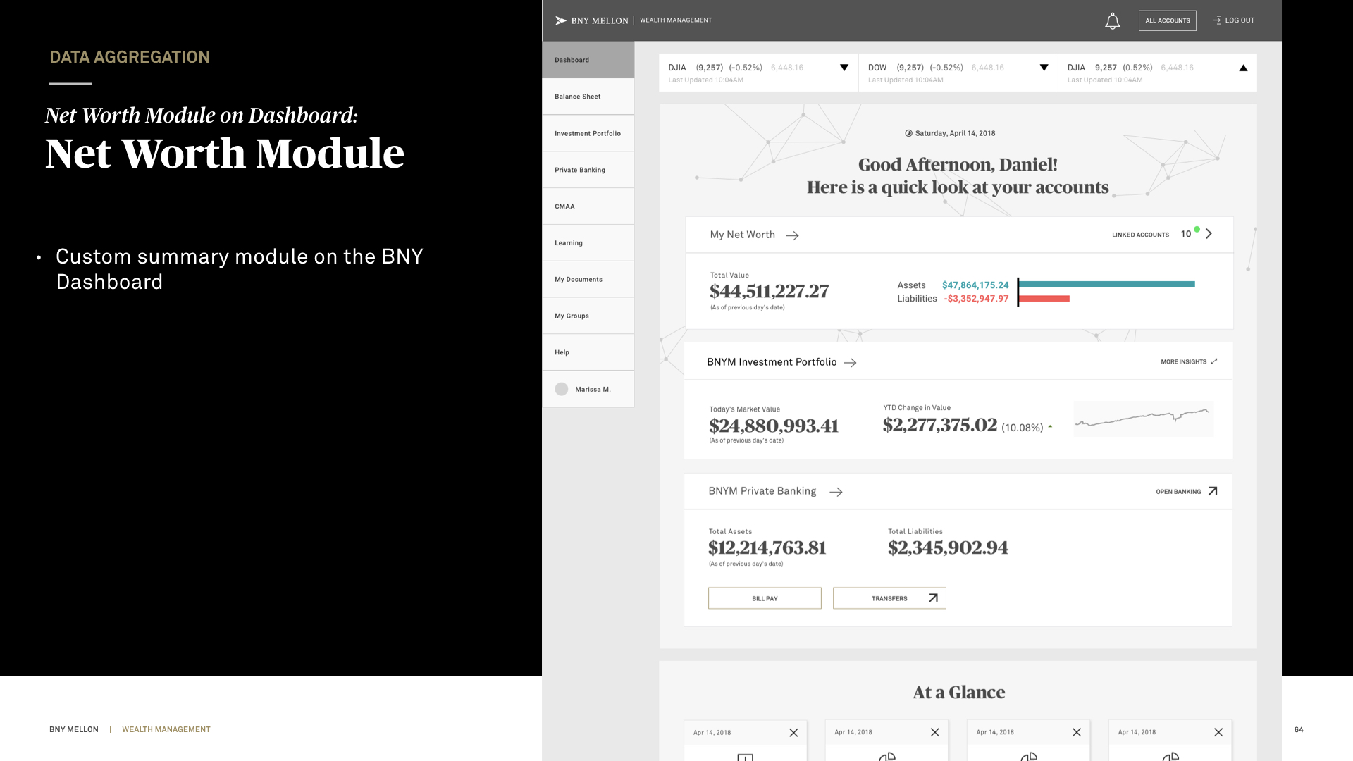Open the notifications bell icon

click(x=1112, y=21)
